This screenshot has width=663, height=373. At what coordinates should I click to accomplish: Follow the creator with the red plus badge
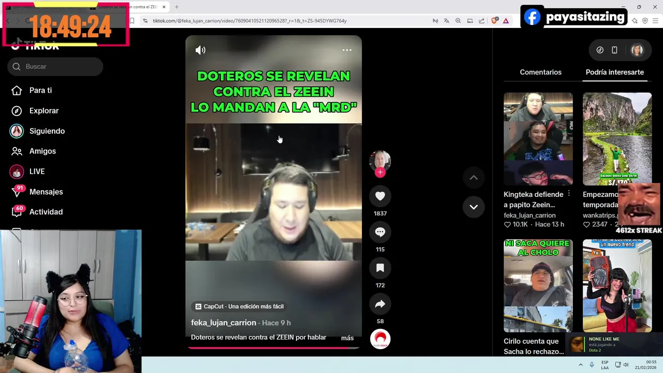[380, 173]
